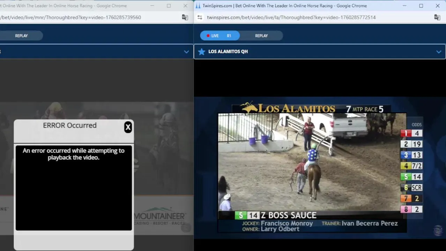Click owner Larry Odbert text
Viewport: 446px width, 251px height.
pos(280,229)
